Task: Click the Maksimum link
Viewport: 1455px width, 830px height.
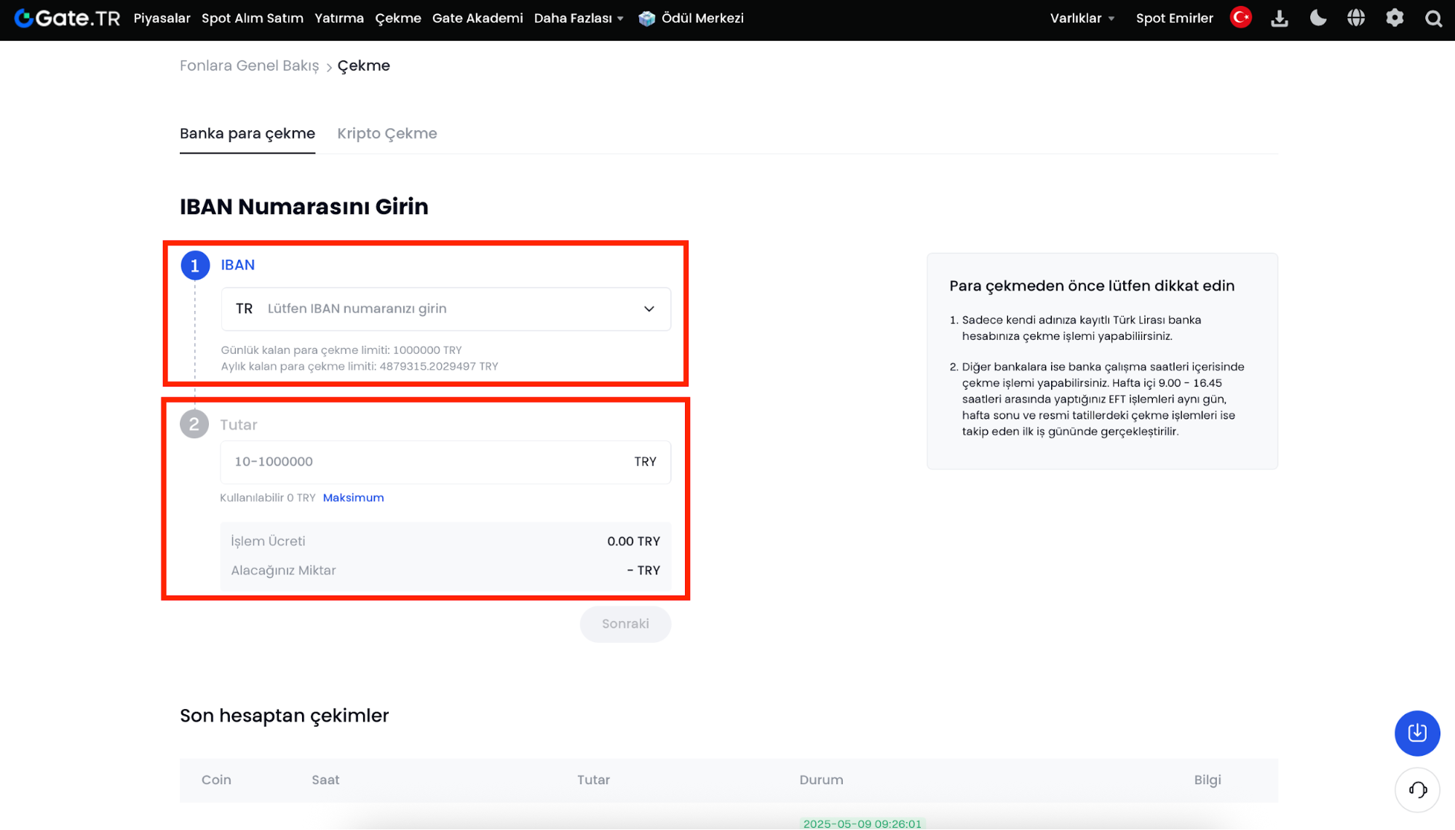Action: [353, 497]
